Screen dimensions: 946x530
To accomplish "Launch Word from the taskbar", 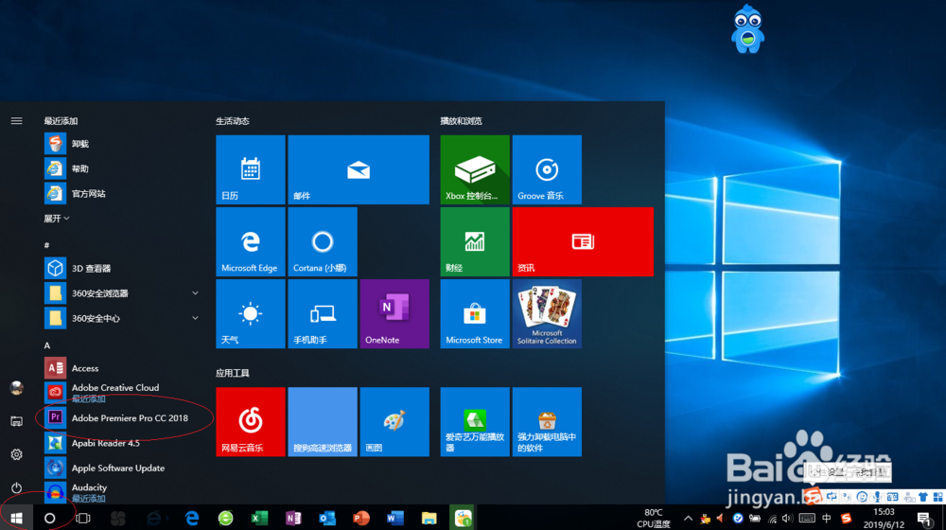I will [394, 518].
